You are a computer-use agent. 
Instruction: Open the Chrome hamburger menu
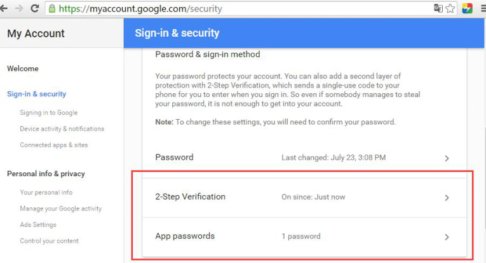482,9
